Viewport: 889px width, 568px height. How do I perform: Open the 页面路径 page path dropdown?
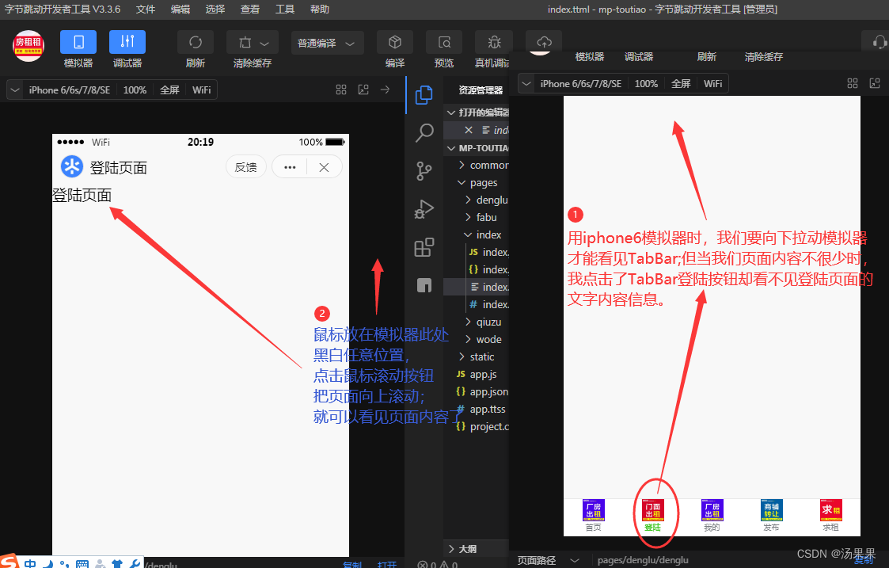coord(549,561)
